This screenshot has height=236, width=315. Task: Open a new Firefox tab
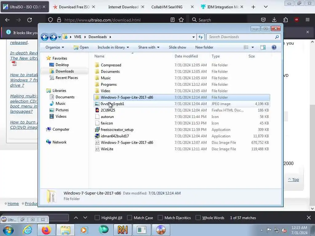click(253, 7)
